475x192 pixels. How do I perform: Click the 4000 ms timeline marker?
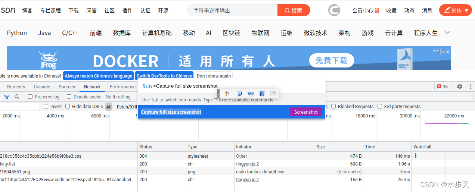(55, 116)
